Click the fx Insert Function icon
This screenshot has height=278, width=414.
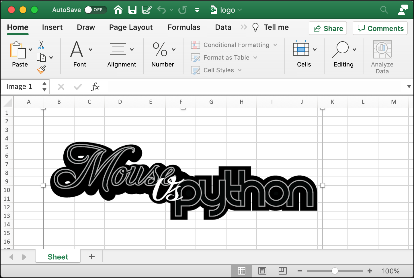95,87
